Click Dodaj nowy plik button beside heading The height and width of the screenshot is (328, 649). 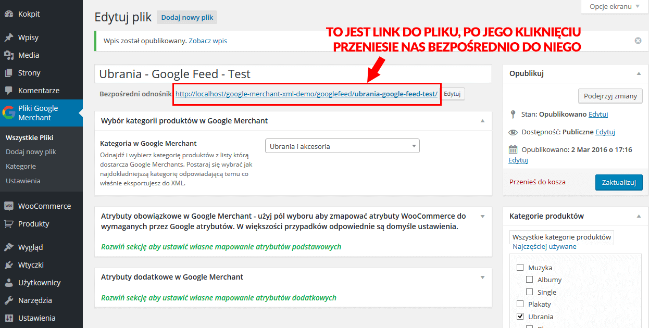[187, 17]
